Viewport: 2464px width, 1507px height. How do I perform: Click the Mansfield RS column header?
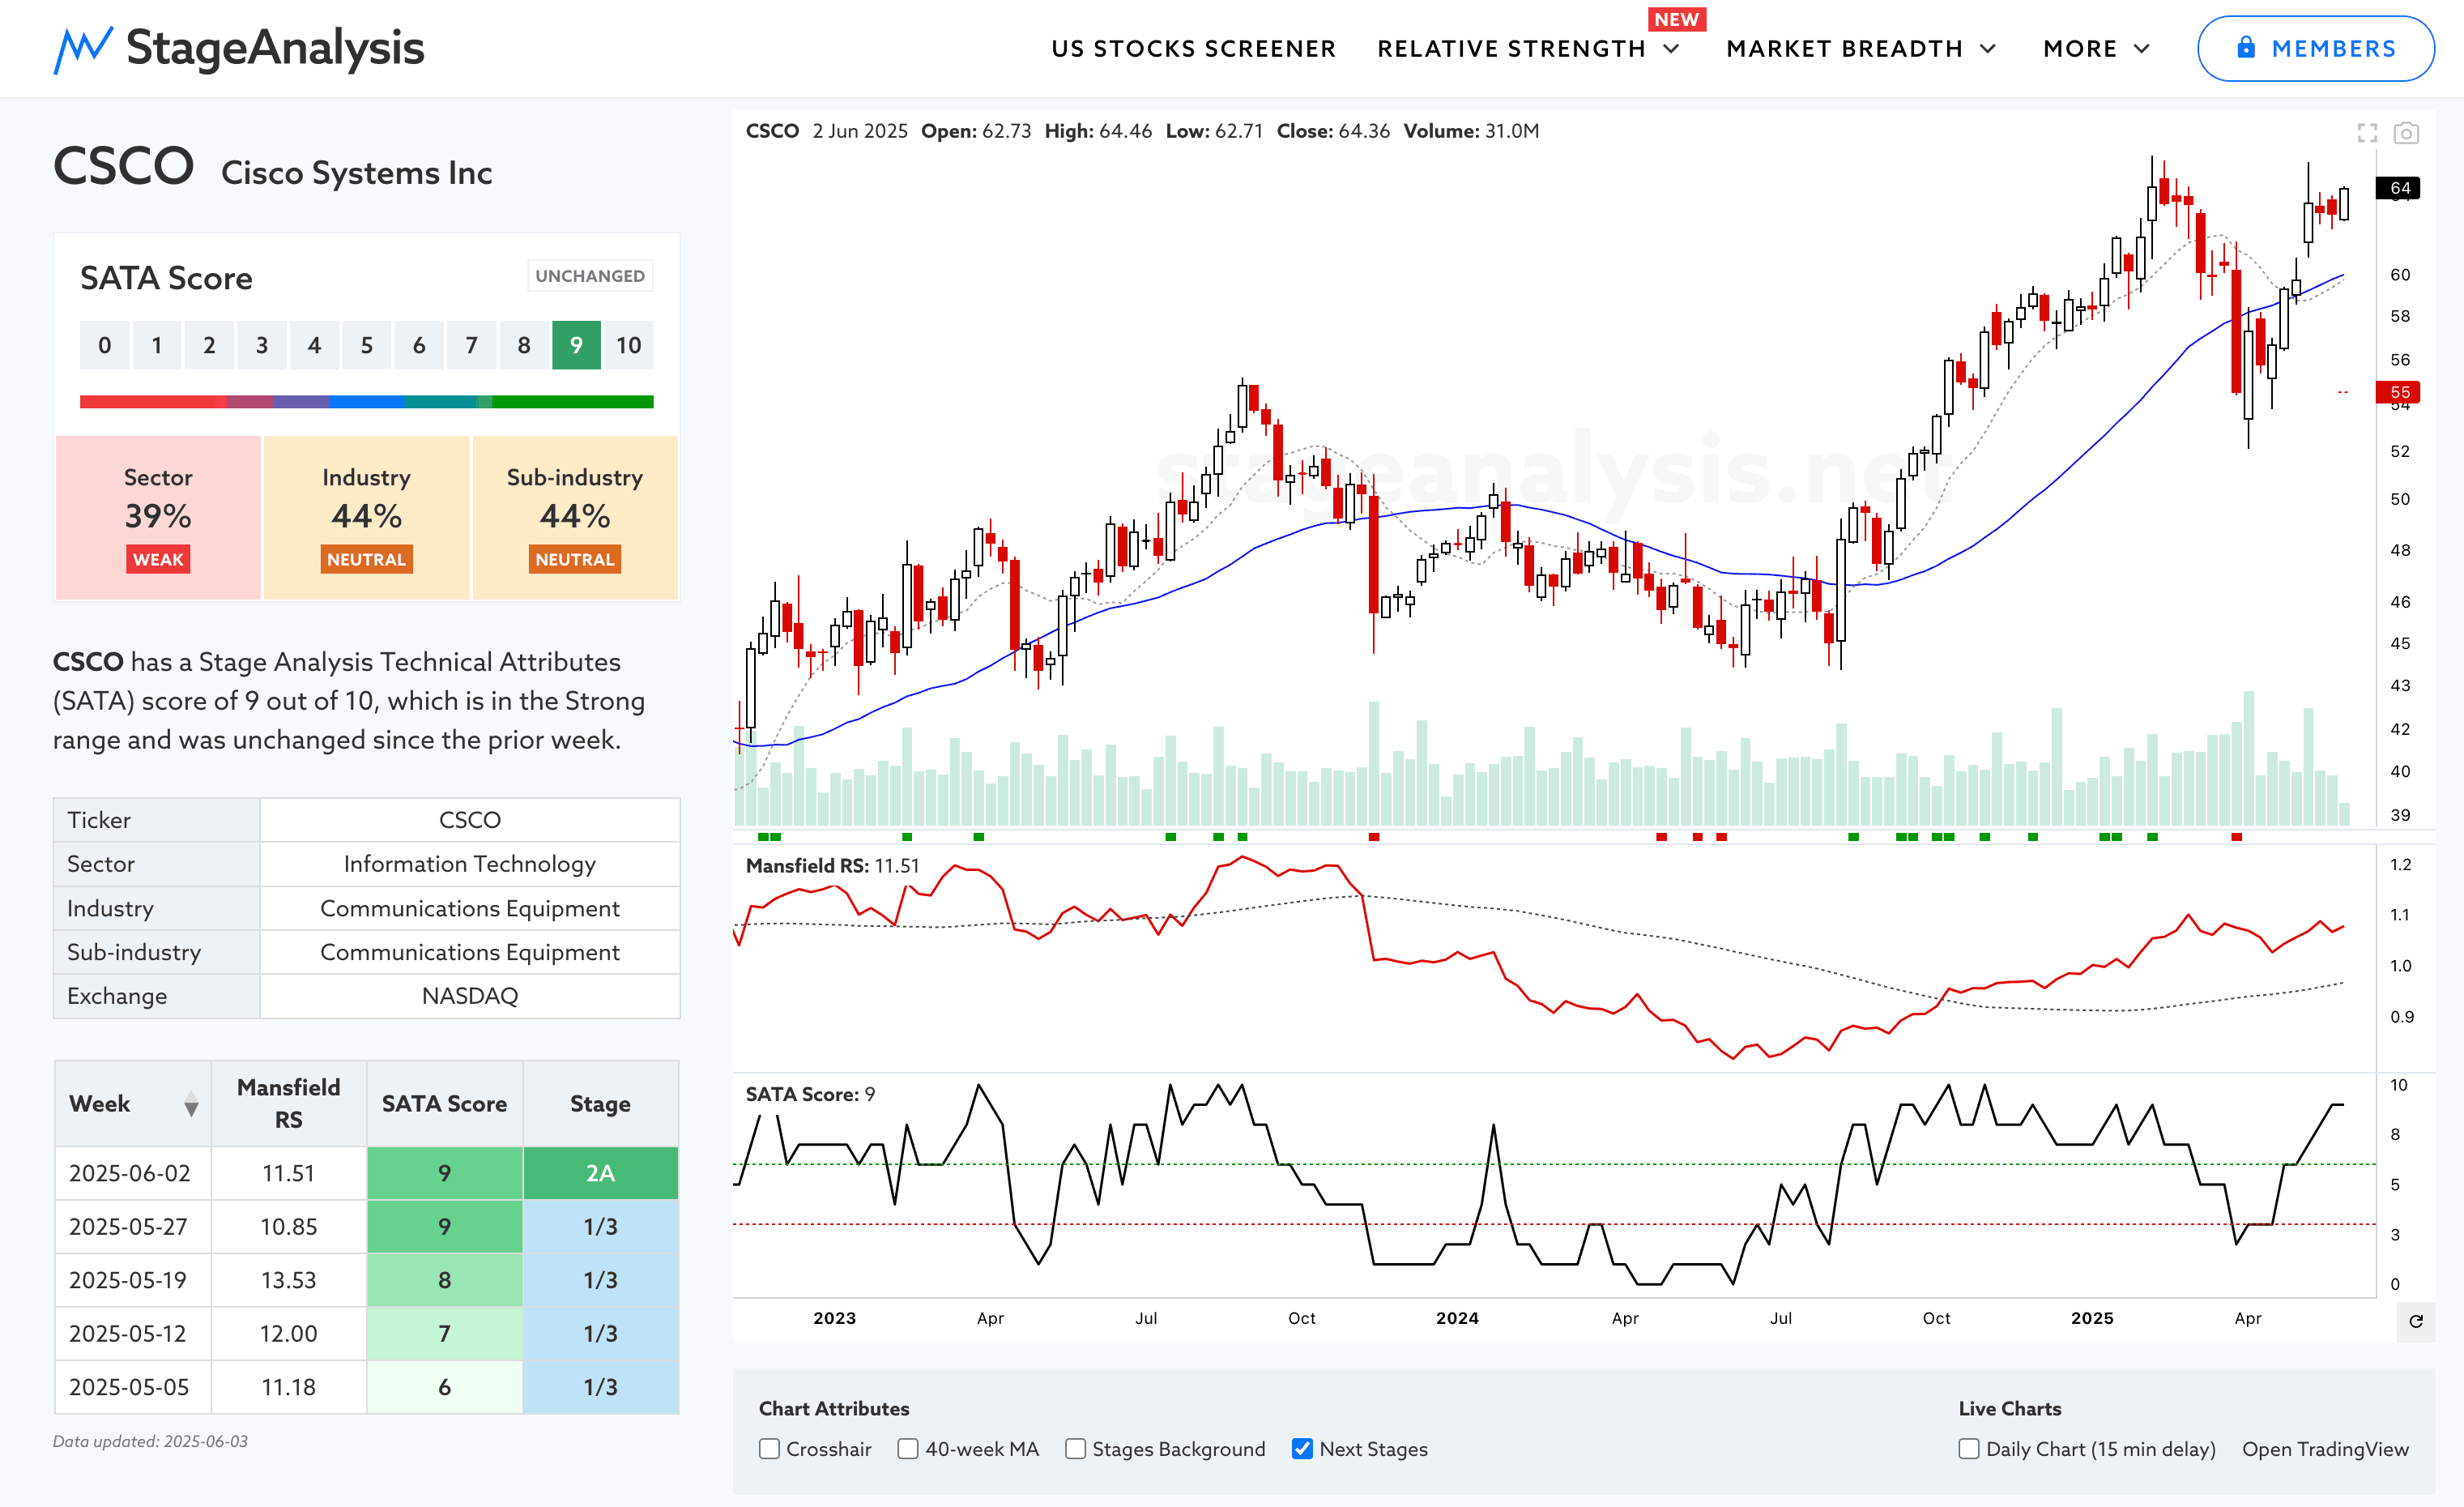point(289,1104)
